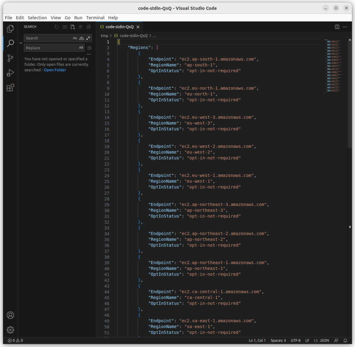The width and height of the screenshot is (355, 347).
Task: Open the Run and Debug panel
Action: [x=10, y=73]
